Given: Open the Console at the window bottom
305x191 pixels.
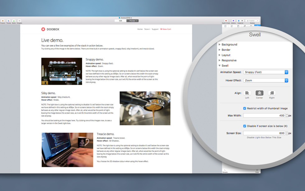Looking at the screenshot, I should coord(225,171).
